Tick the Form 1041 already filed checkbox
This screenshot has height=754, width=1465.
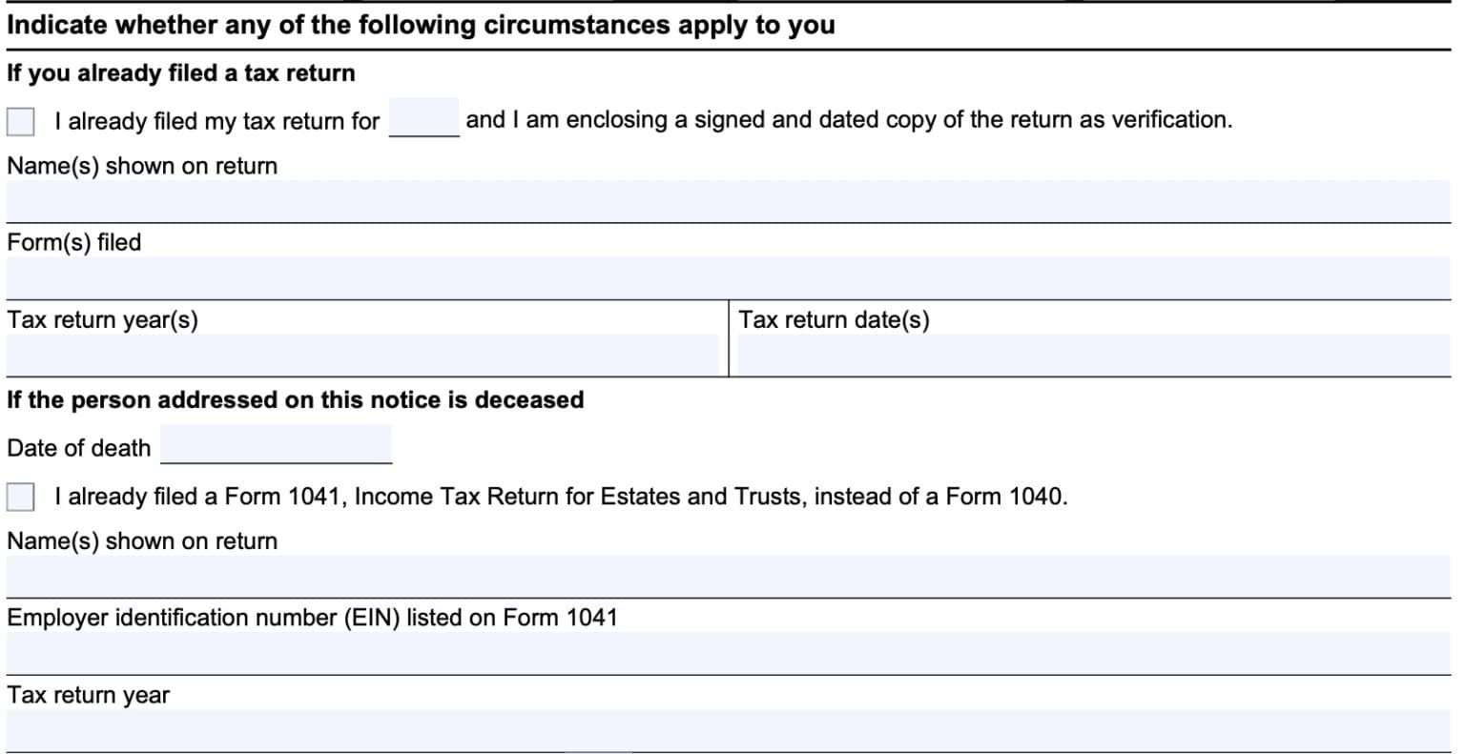[x=20, y=498]
